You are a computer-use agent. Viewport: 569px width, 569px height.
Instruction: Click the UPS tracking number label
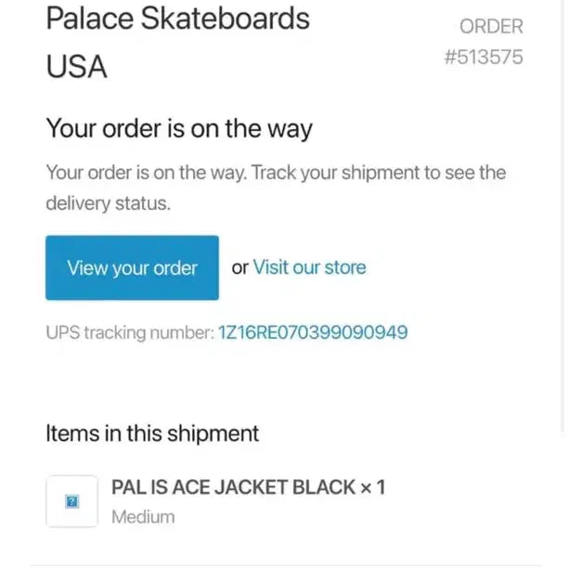[x=128, y=331]
